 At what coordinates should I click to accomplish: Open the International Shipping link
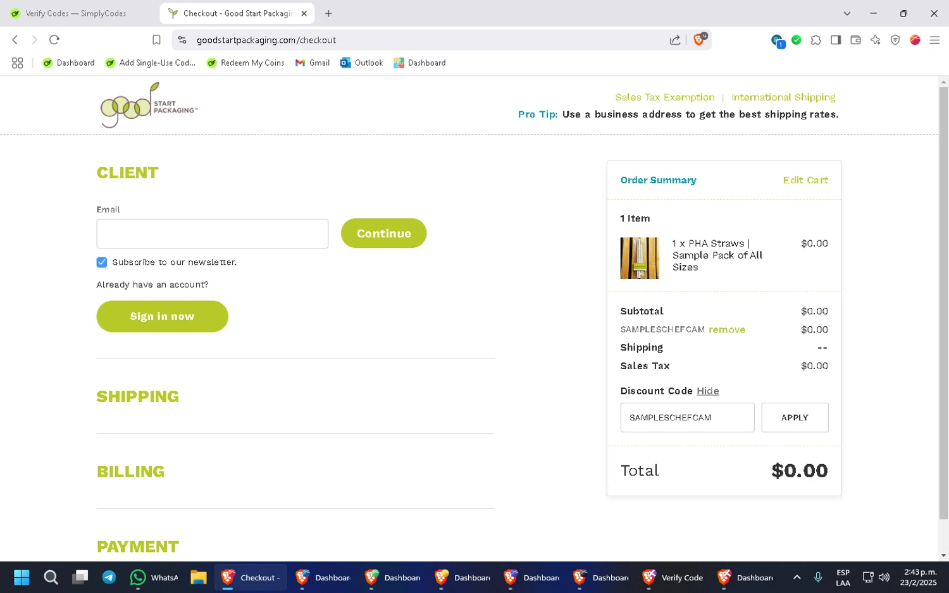point(783,97)
